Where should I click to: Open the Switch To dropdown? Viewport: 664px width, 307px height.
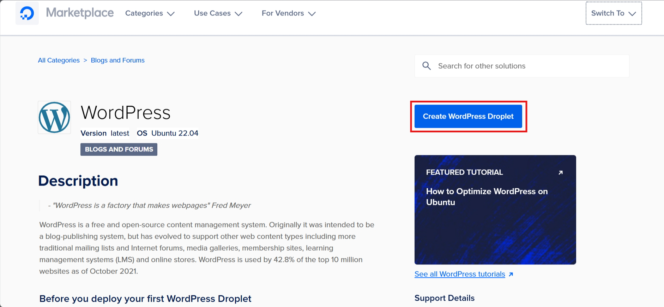614,13
